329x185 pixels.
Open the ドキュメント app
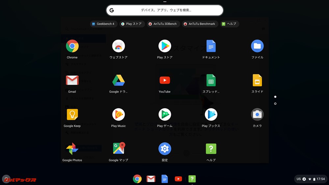tap(211, 46)
